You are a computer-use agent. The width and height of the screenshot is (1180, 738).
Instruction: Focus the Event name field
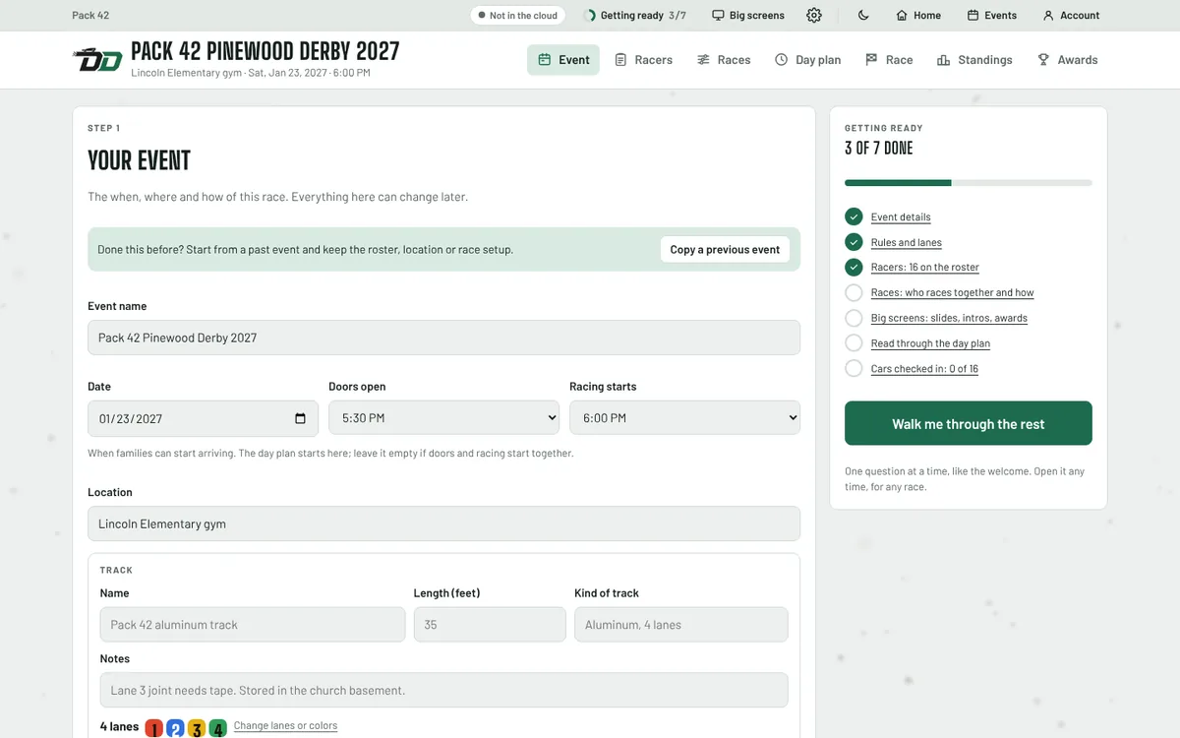443,338
